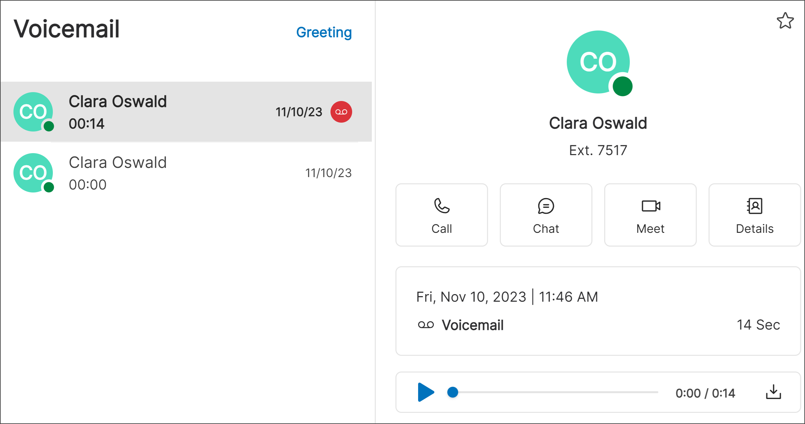Viewport: 805px width, 424px height.
Task: Open the Greeting settings
Action: tap(324, 32)
